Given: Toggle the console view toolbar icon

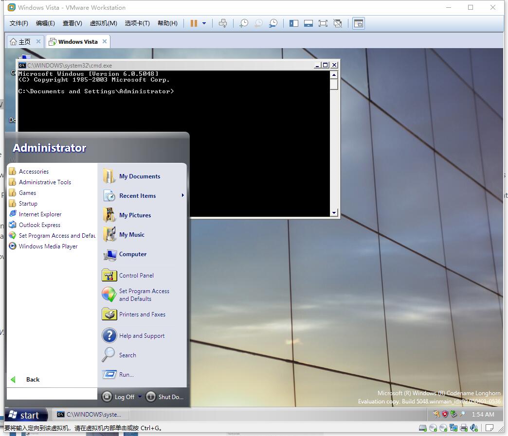Looking at the screenshot, I should (x=358, y=23).
